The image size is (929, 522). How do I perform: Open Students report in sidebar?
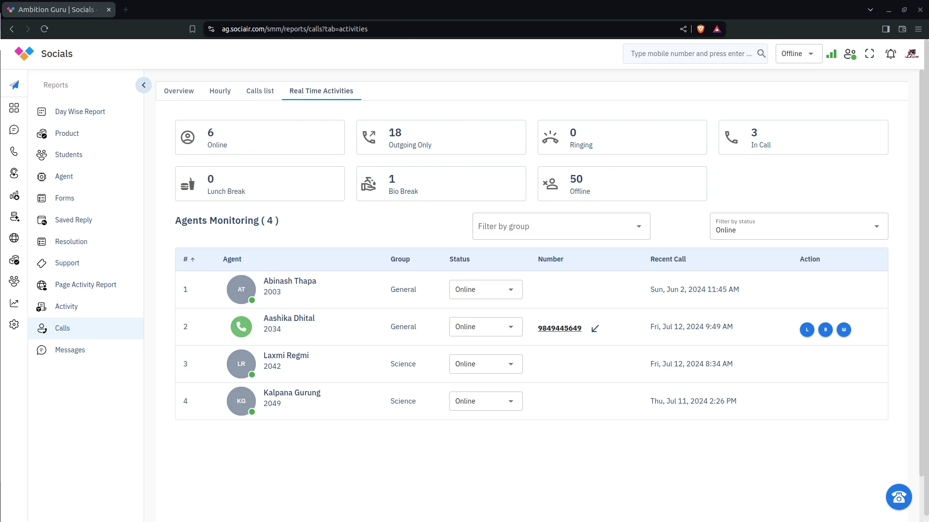[x=86, y=155]
